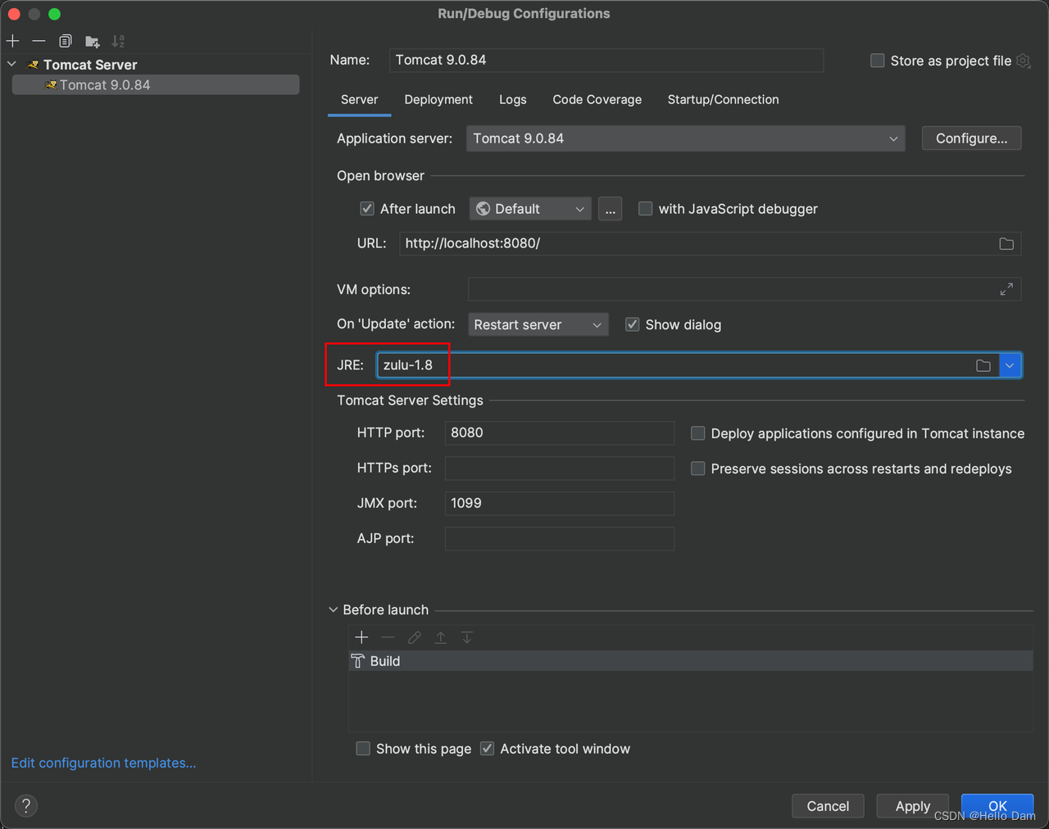Click the HTTP port field
Image resolution: width=1049 pixels, height=829 pixels.
coord(560,433)
